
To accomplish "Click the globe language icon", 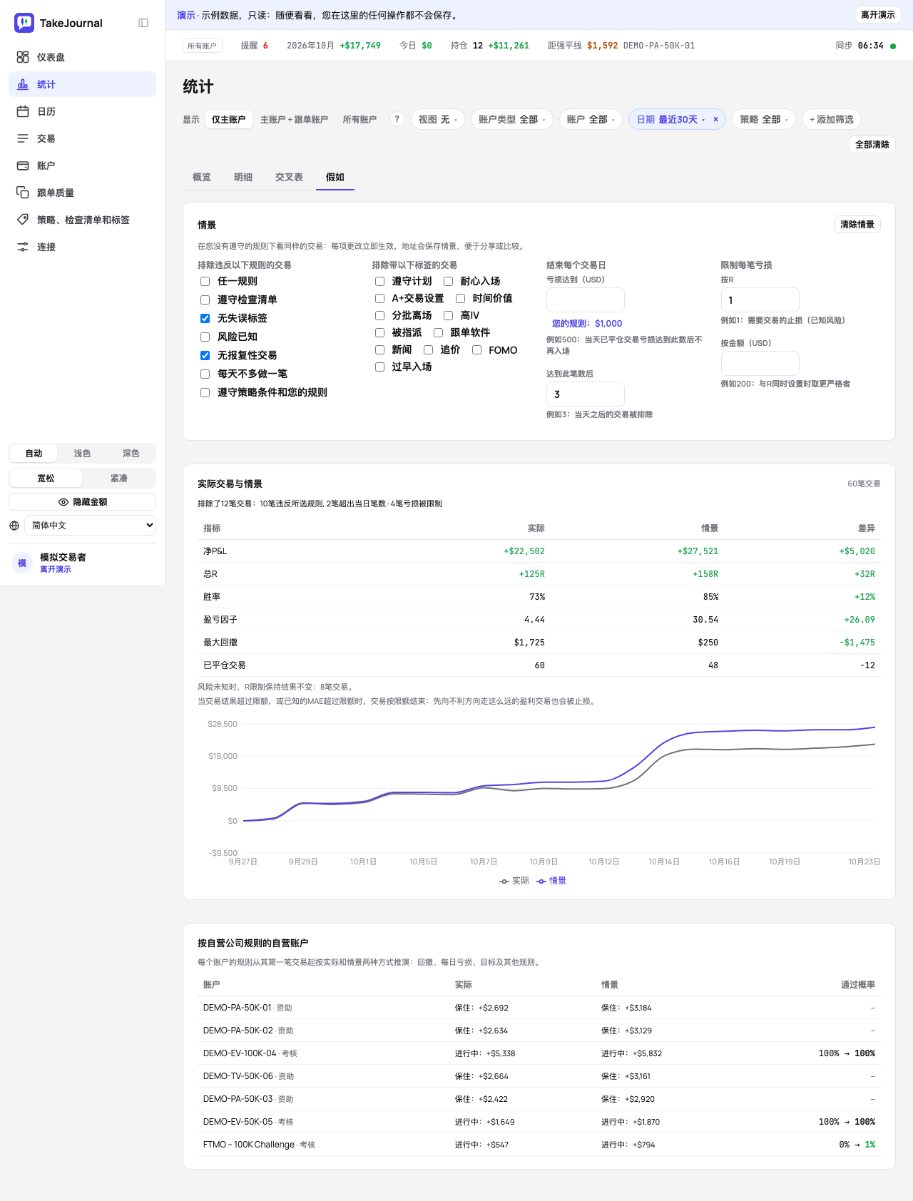I will point(14,526).
